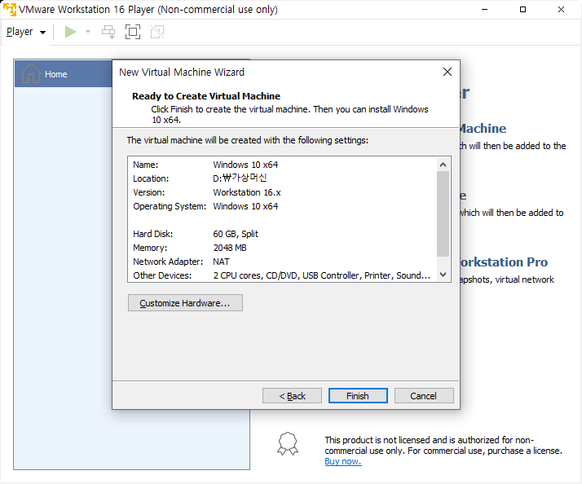
Task: Click the Other Devices row text
Action: (282, 275)
